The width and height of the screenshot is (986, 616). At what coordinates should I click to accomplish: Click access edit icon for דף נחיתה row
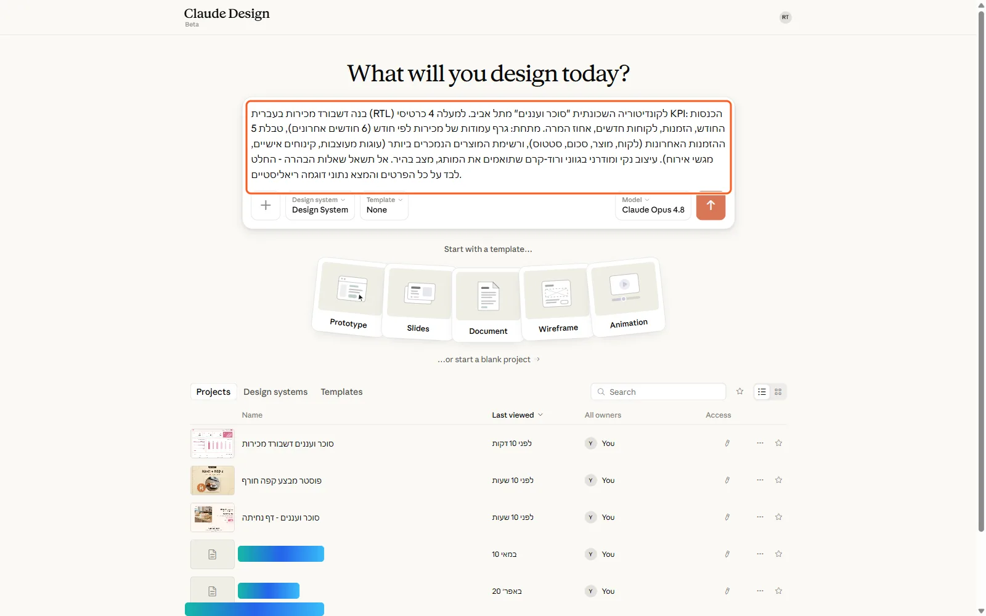click(x=727, y=517)
